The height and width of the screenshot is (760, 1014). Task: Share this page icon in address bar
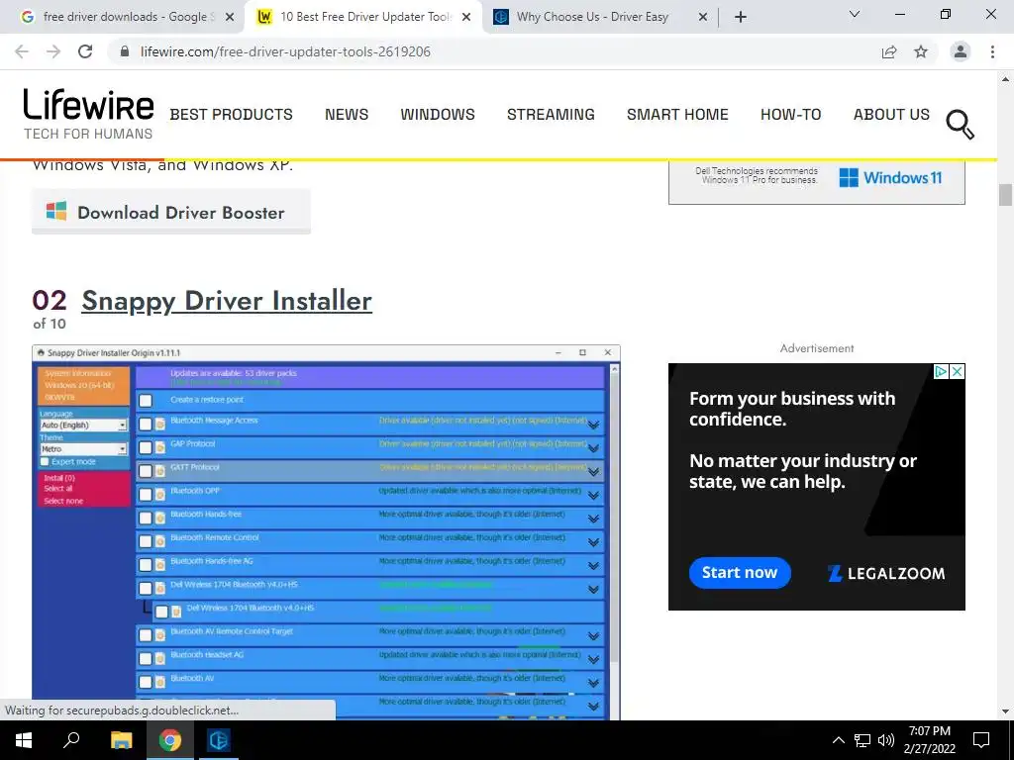coord(889,51)
